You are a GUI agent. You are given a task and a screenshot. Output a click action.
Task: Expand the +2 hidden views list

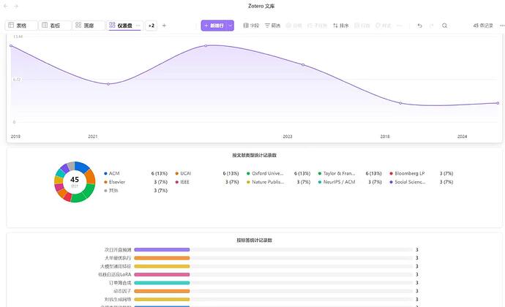(x=151, y=26)
